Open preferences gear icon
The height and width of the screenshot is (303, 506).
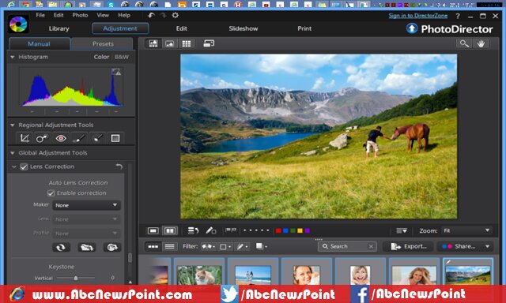click(x=176, y=15)
